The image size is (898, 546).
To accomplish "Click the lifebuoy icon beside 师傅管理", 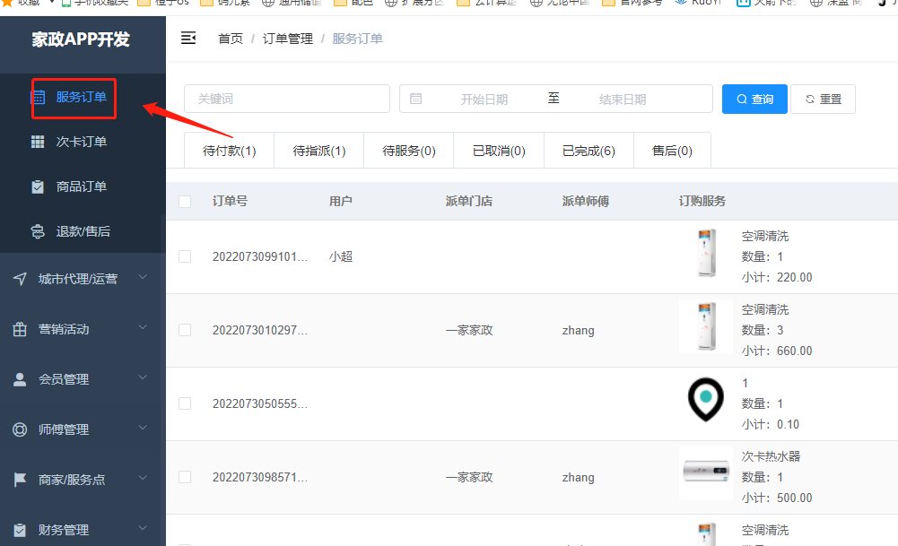I will click(x=20, y=429).
